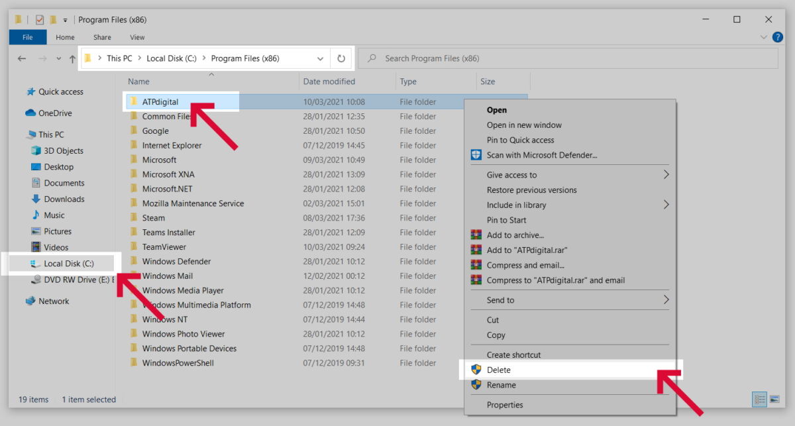
Task: Click the Search Program Files (x86) box
Action: (568, 58)
